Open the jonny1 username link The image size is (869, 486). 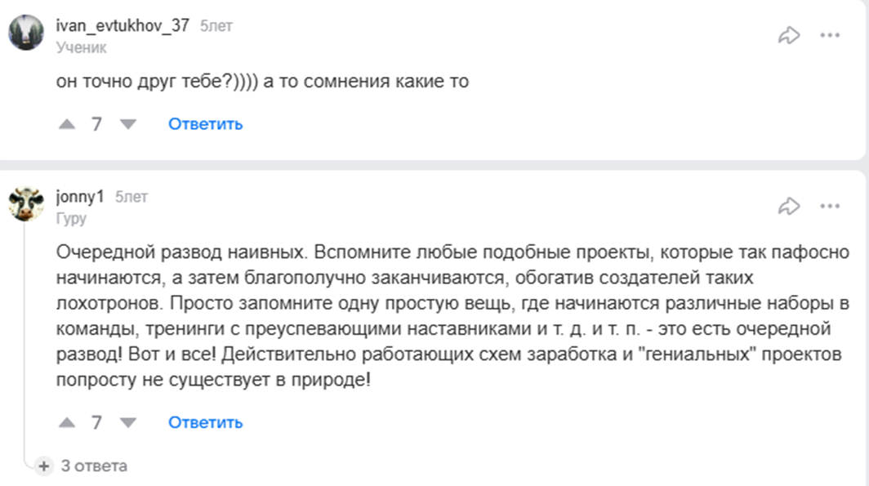(x=80, y=197)
